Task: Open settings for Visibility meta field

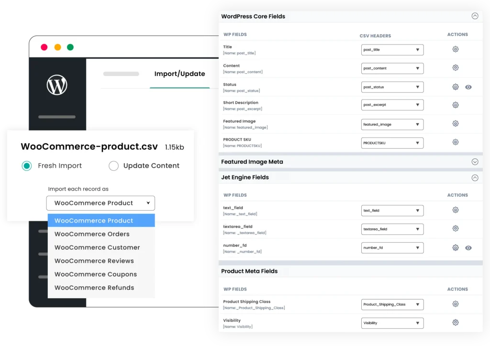Action: (x=455, y=323)
